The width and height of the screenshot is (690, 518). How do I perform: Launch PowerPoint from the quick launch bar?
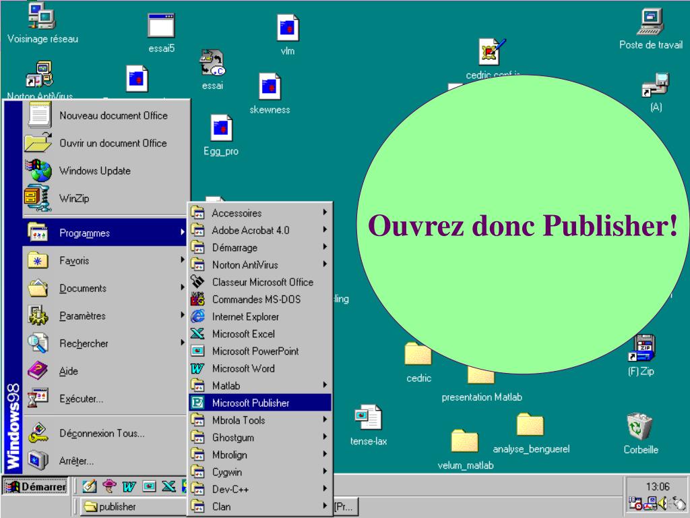(149, 486)
